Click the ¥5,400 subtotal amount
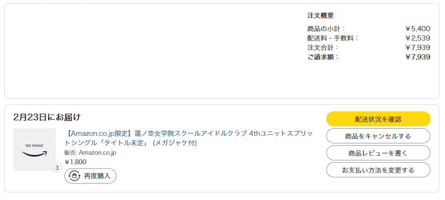The image size is (445, 200). coord(418,29)
